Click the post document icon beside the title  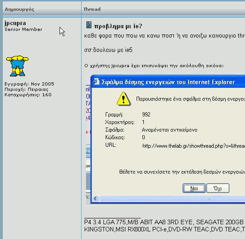pos(89,25)
